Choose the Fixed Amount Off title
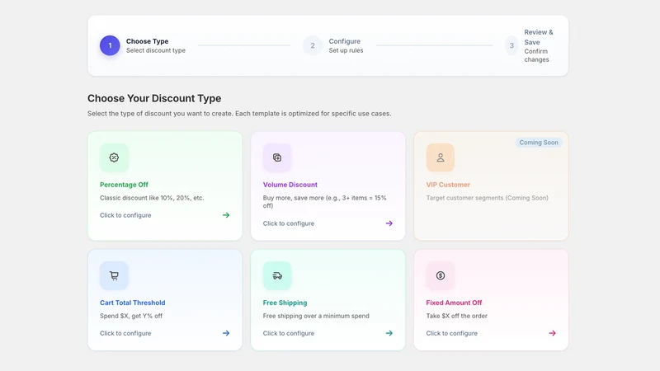This screenshot has width=660, height=371. point(454,303)
